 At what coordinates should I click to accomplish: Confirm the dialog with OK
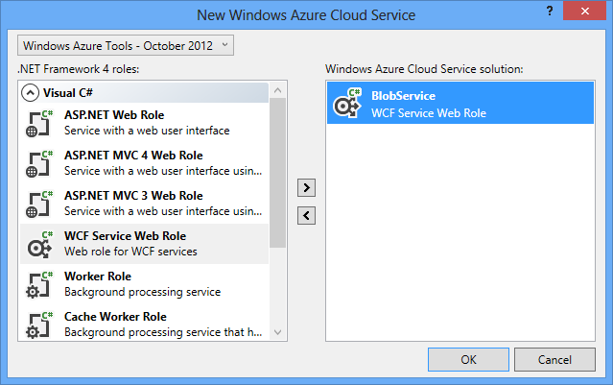(x=468, y=360)
